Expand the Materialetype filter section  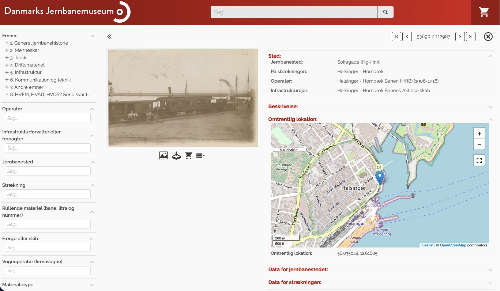(92, 285)
